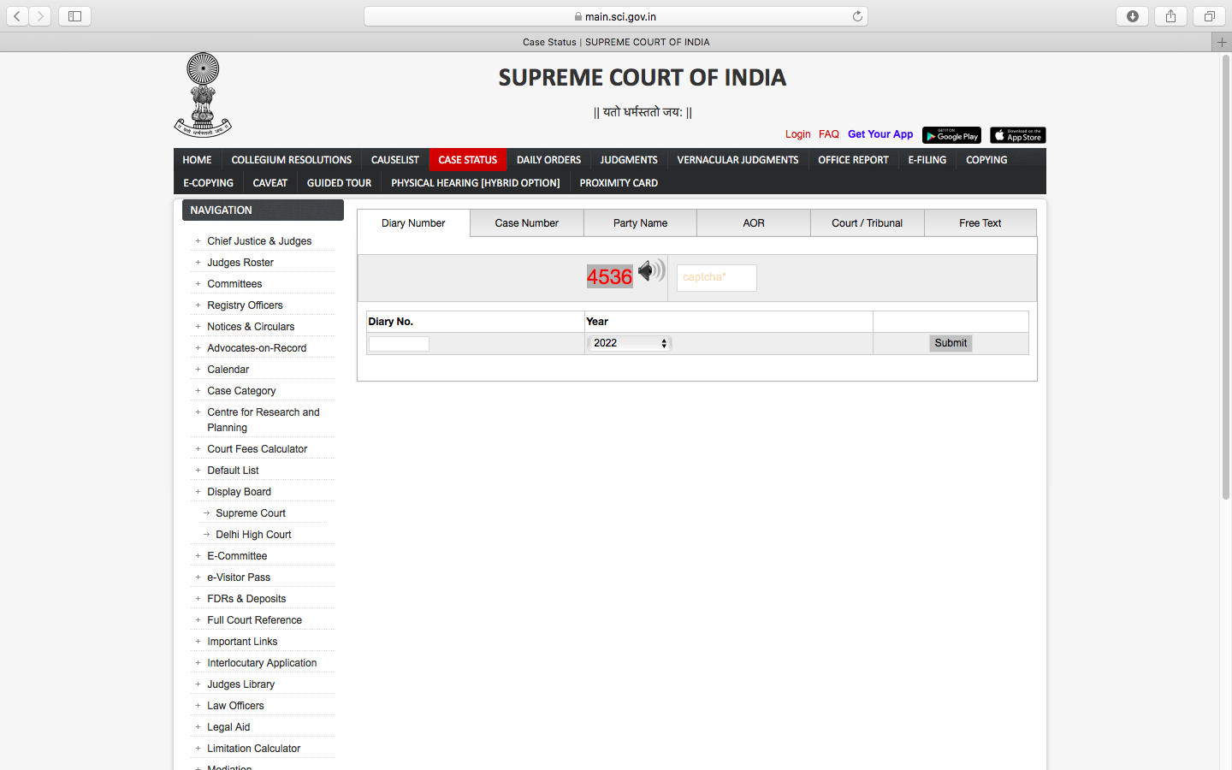Open the JUDGMENTS menu item
Image resolution: width=1232 pixels, height=770 pixels.
[x=629, y=160]
